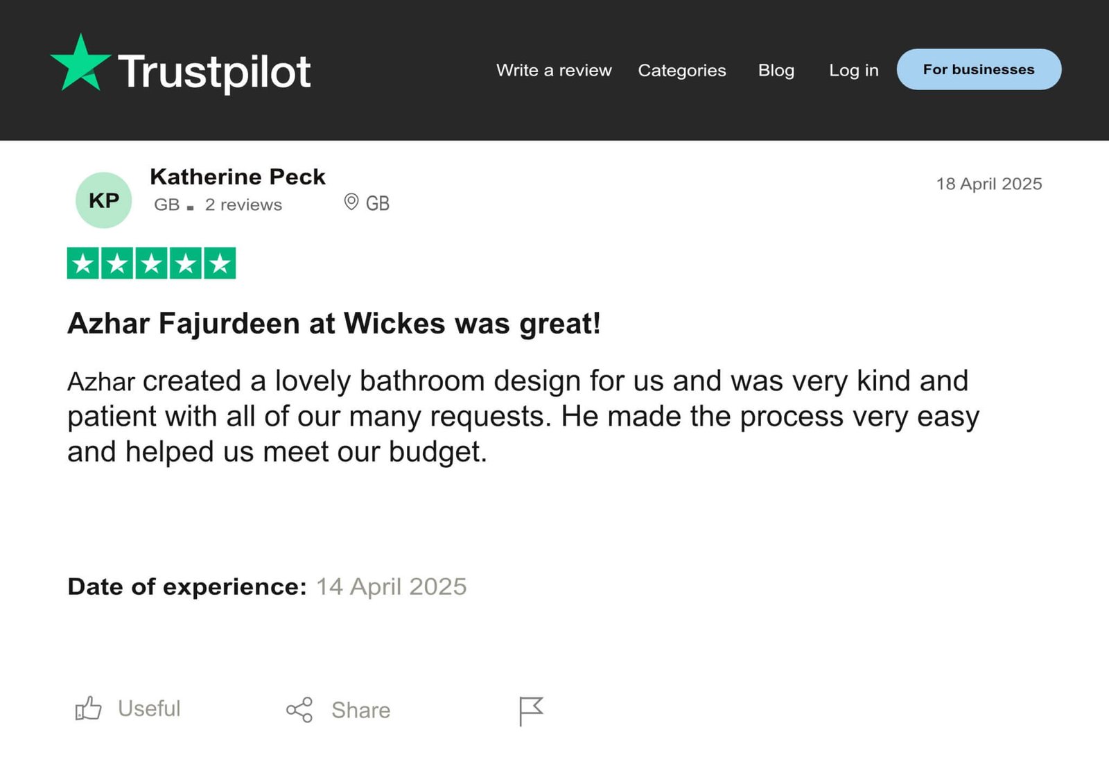1109x782 pixels.
Task: Click the share nodes icon
Action: 299,710
